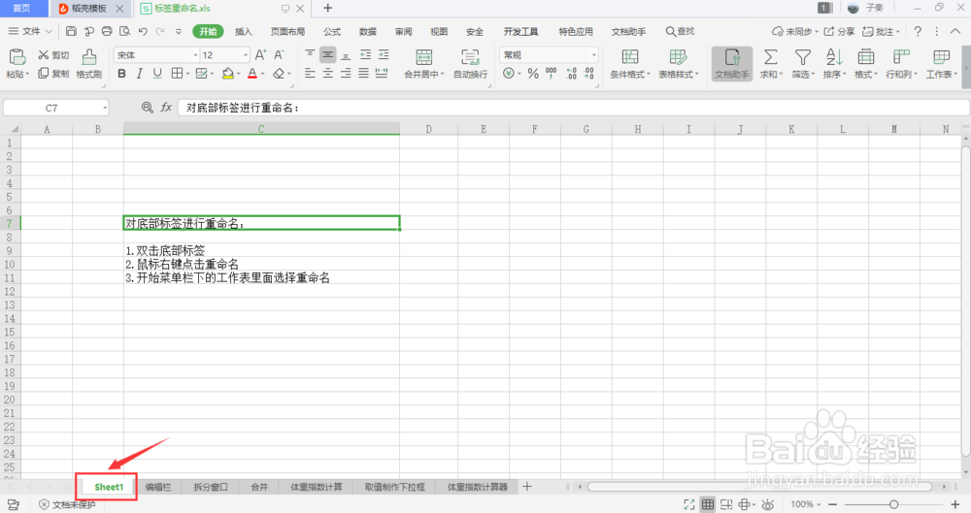Viewport: 971px width, 513px height.
Task: Open Rows and Columns (行和列) menu
Action: tap(902, 64)
